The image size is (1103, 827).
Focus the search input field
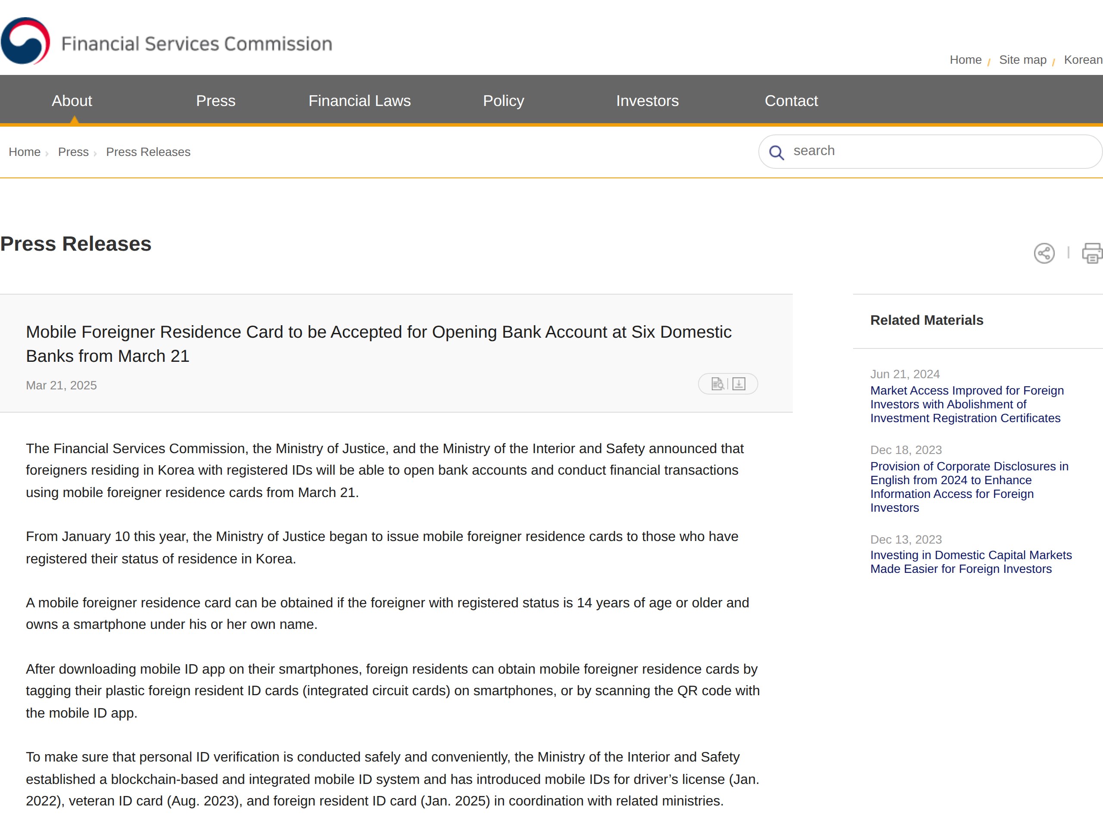click(x=931, y=152)
